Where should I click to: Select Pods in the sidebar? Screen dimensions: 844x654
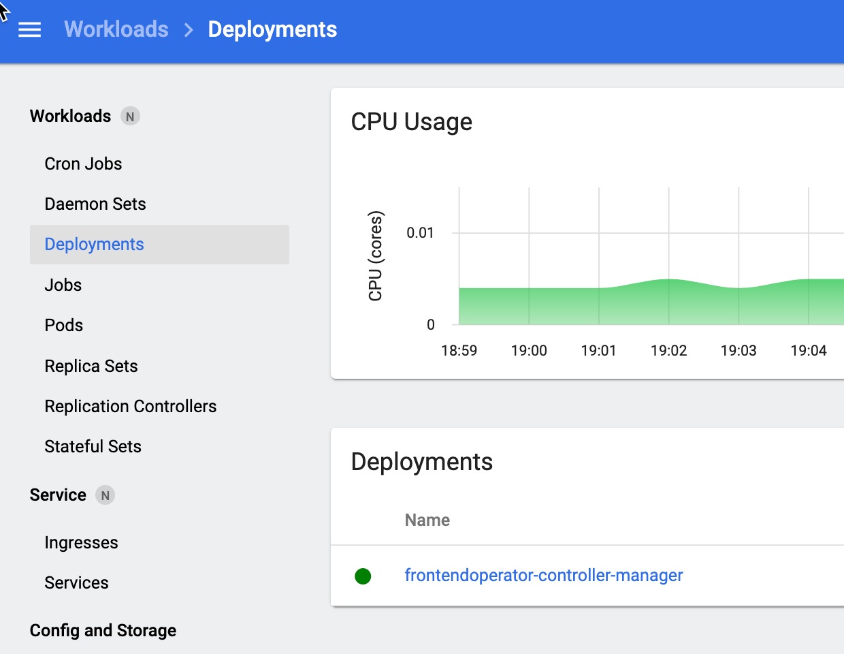pos(63,325)
